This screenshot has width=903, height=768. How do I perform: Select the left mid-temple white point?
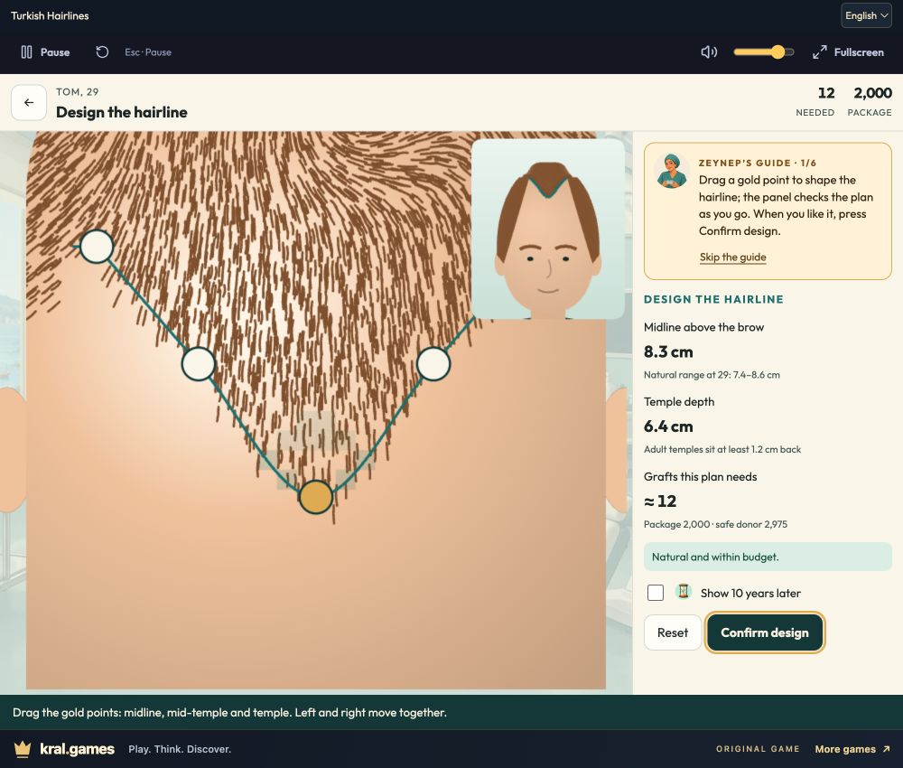point(199,363)
